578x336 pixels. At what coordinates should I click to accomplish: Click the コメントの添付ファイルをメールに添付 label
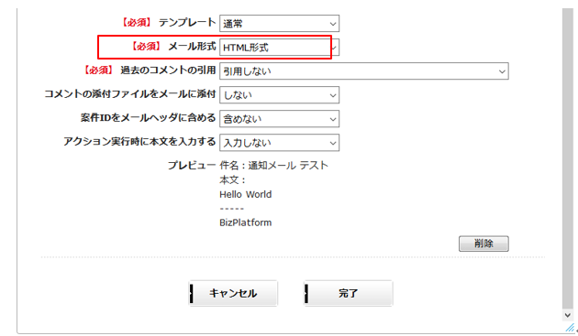click(x=129, y=94)
